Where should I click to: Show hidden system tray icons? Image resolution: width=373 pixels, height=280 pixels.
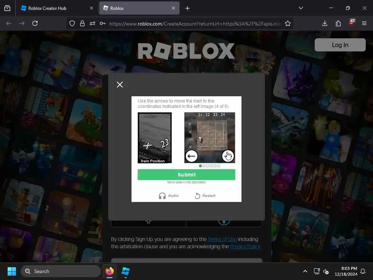pyautogui.click(x=305, y=271)
